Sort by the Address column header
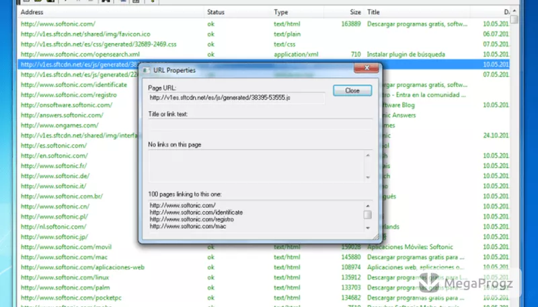Image resolution: width=538 pixels, height=307 pixels. (111, 12)
